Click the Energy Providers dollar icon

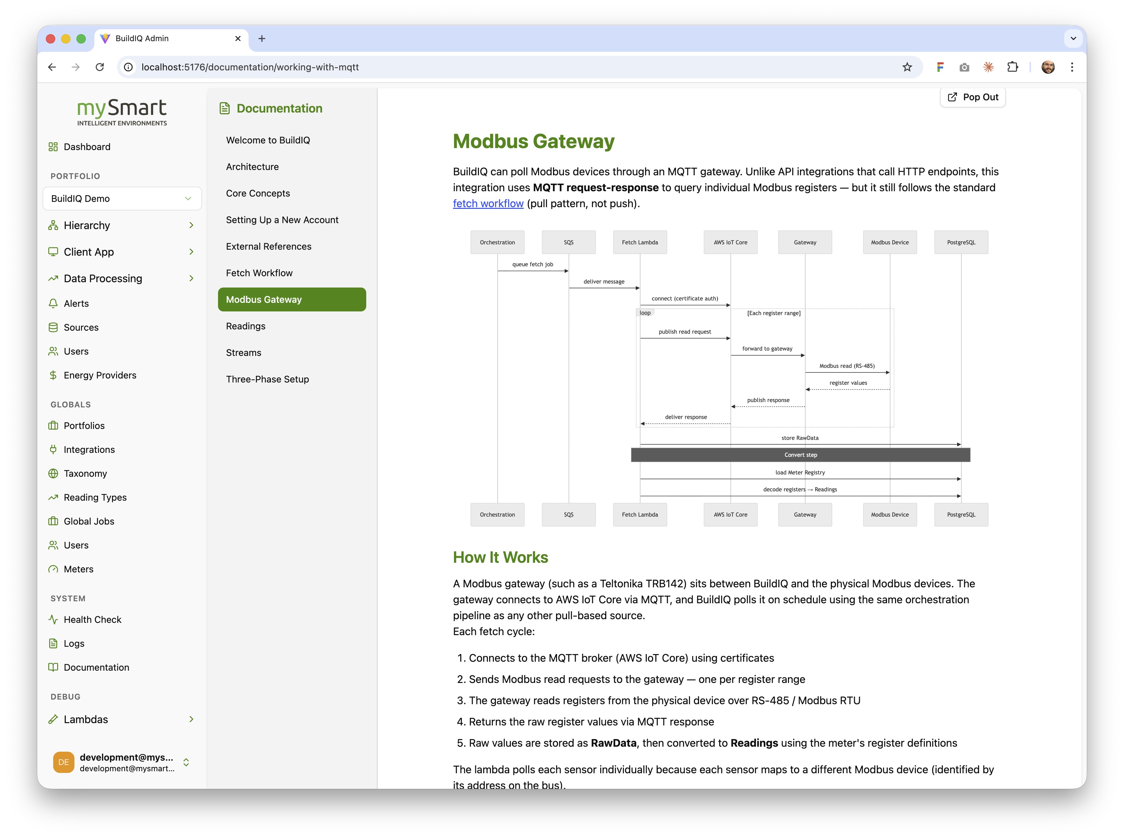(53, 376)
